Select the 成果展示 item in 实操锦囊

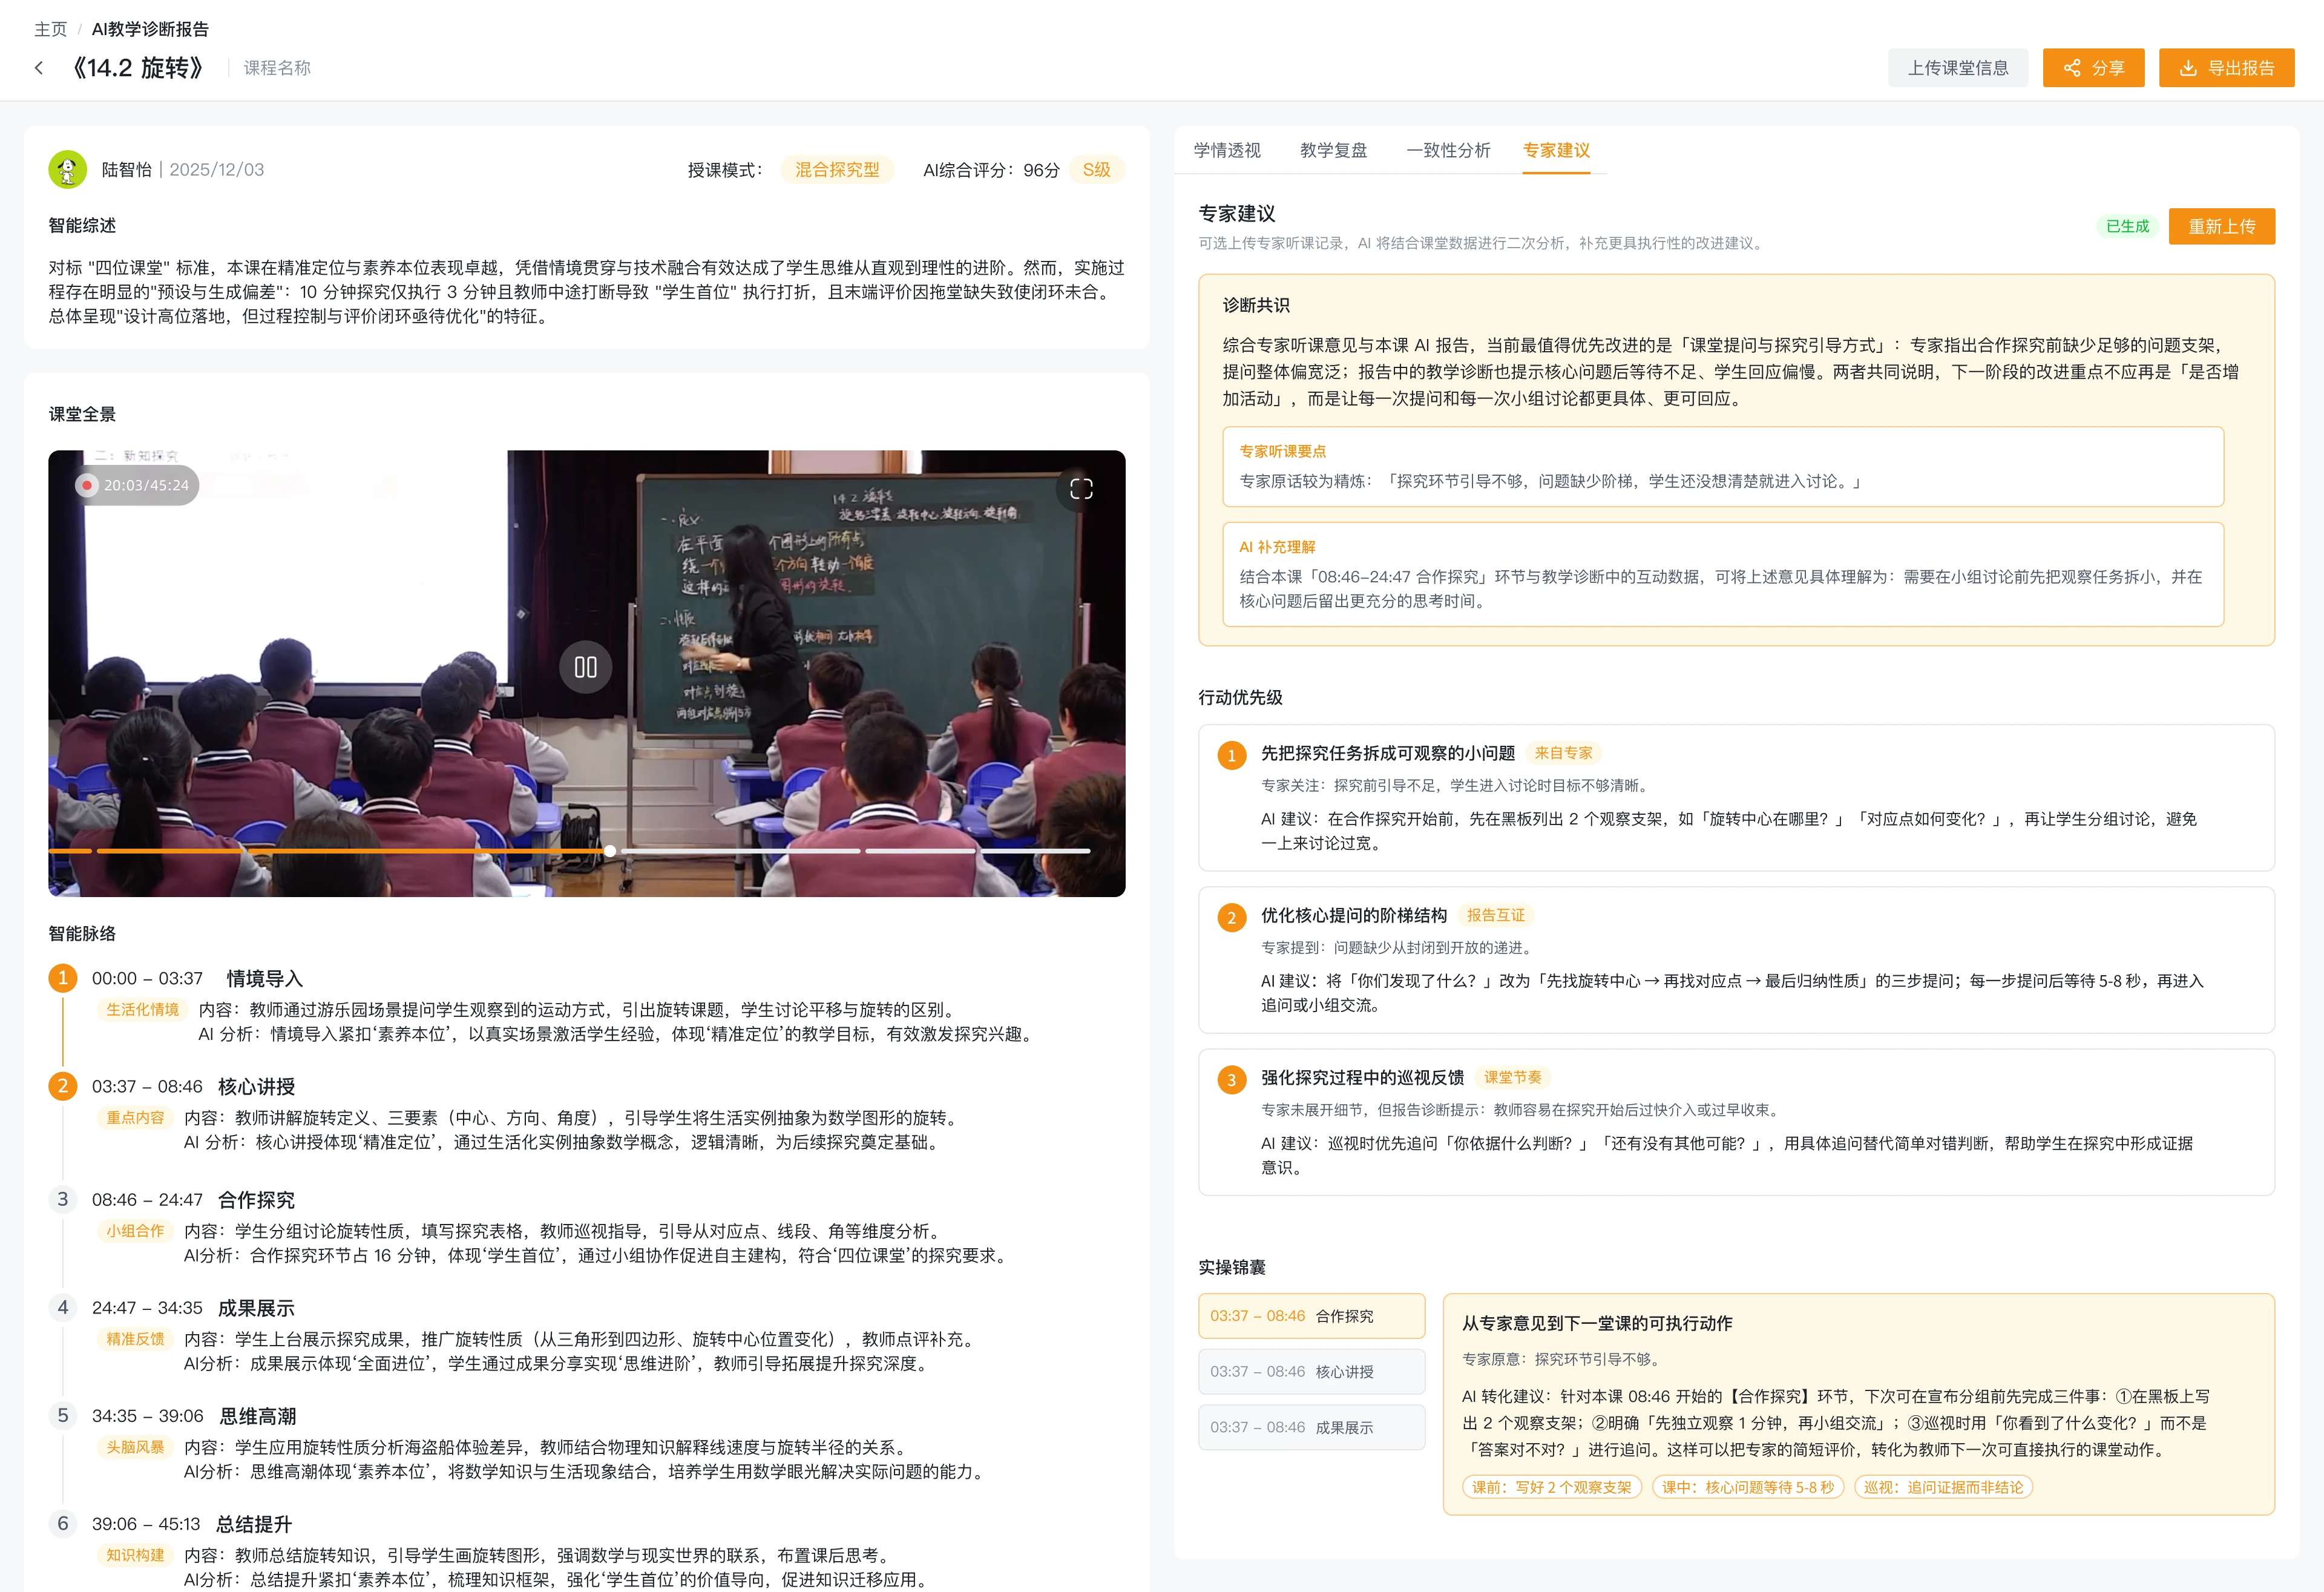1311,1427
